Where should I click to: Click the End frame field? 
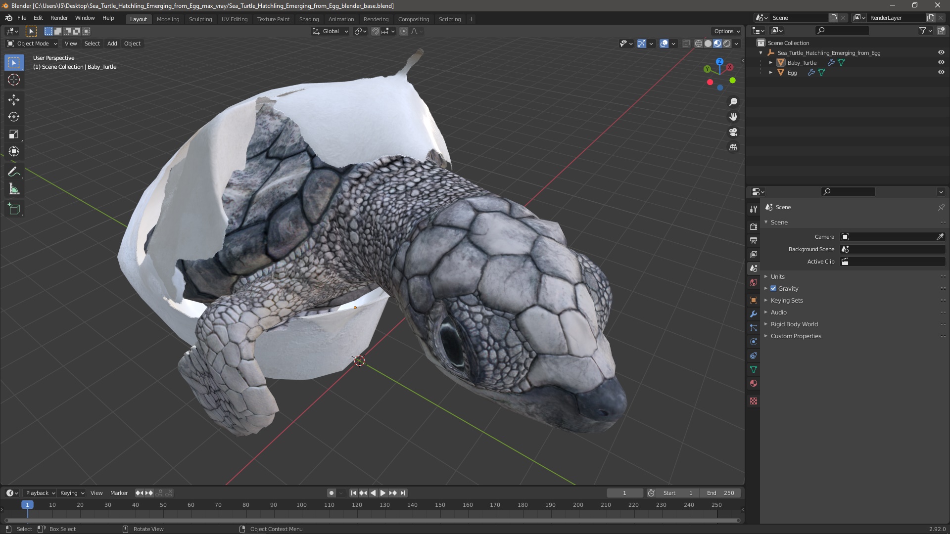(720, 493)
